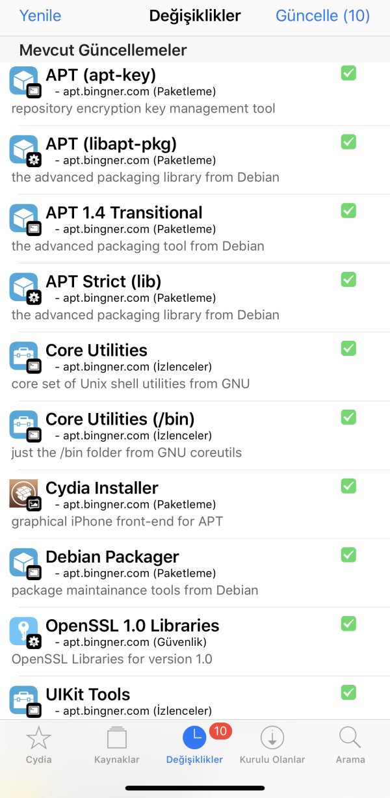This screenshot has width=390, height=798.
Task: Tap the Core Utilities toolbox icon
Action: [x=23, y=356]
